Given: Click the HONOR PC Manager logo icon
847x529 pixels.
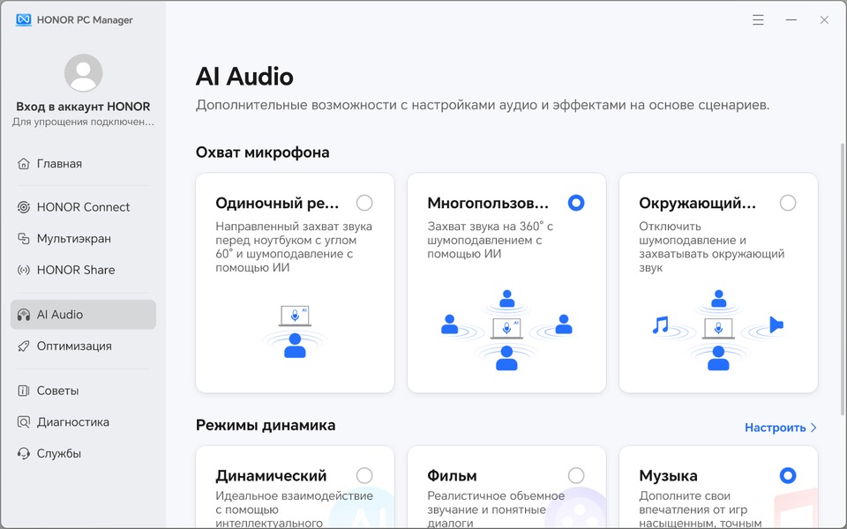Looking at the screenshot, I should point(23,20).
